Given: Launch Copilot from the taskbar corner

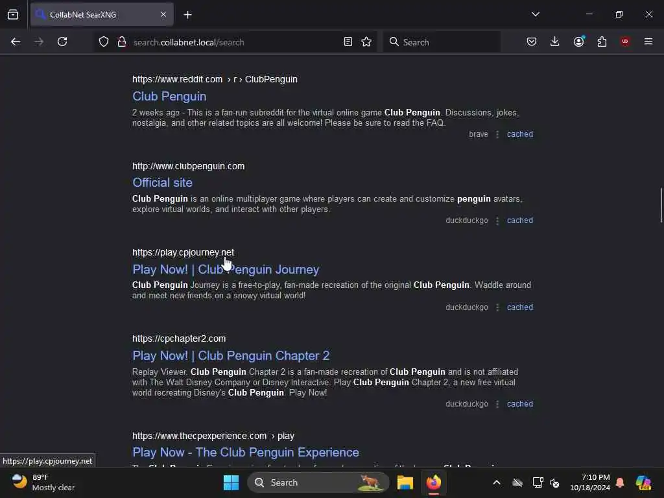Looking at the screenshot, I should point(644,482).
